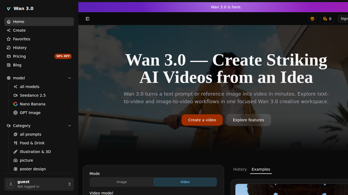Switch Mode to Image
This screenshot has width=348, height=195.
pyautogui.click(x=122, y=182)
